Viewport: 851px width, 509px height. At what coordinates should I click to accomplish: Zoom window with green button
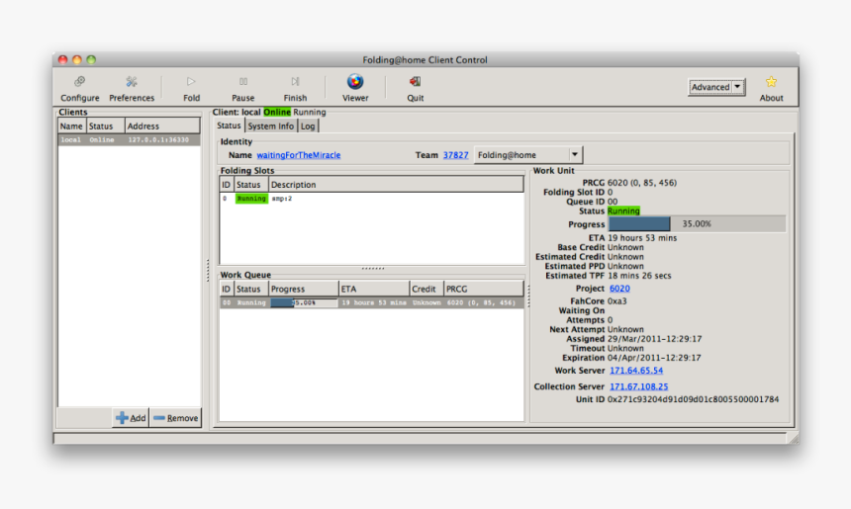point(91,59)
